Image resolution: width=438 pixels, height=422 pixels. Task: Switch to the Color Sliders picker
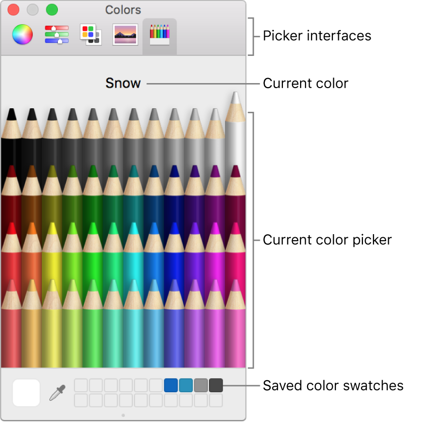pyautogui.click(x=56, y=35)
